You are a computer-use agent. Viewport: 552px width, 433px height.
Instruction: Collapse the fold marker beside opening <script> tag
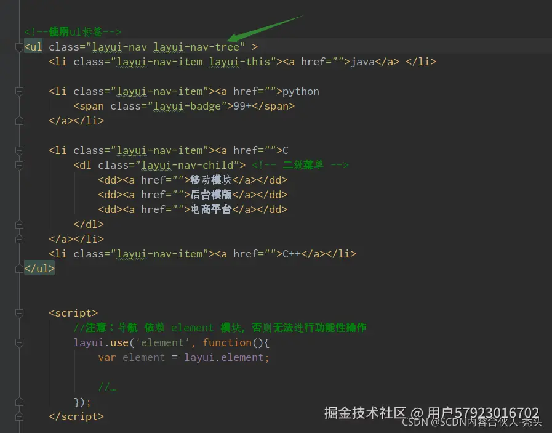click(19, 314)
